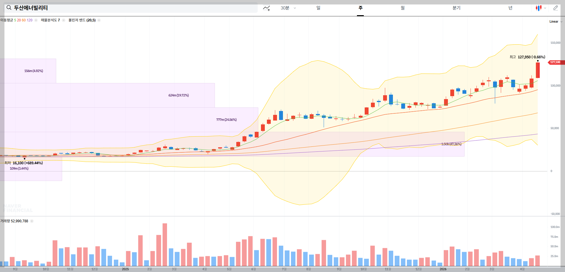Switch to the 분기 quarterly tab
565x272 pixels.
pos(456,8)
